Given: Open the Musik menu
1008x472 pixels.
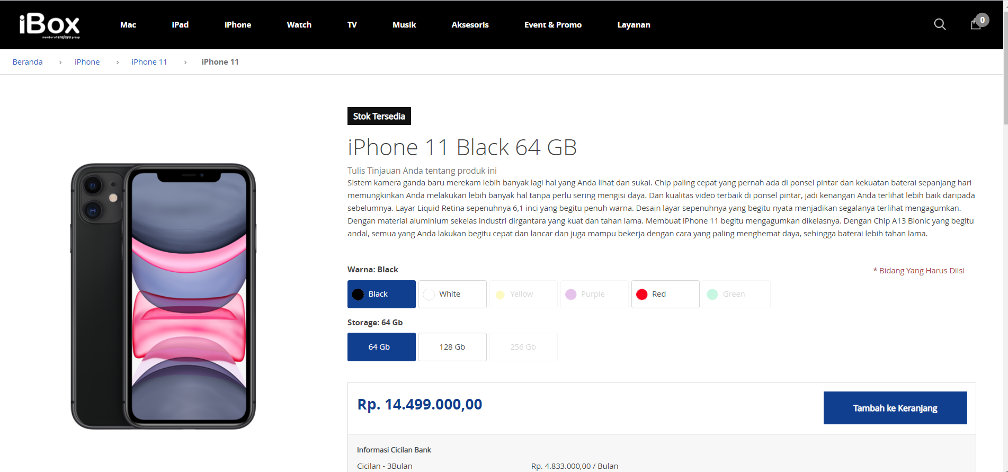Looking at the screenshot, I should [x=404, y=25].
